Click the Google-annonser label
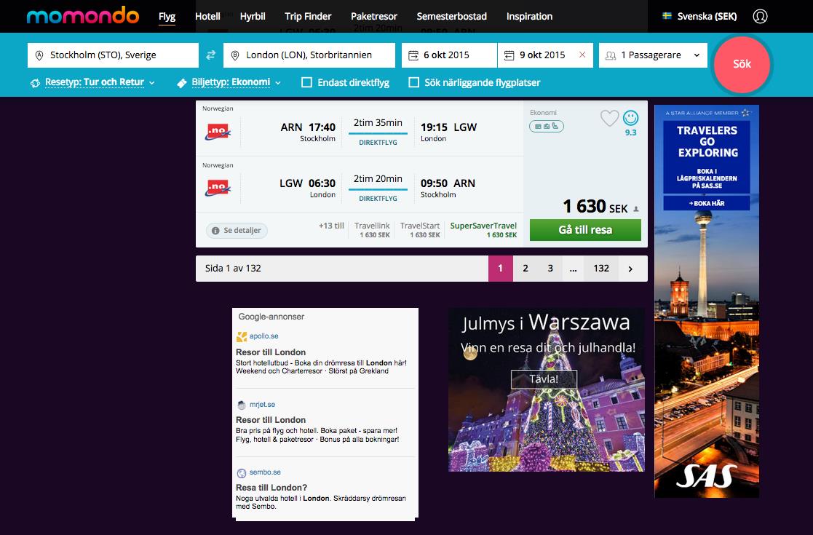Image resolution: width=813 pixels, height=535 pixels. pos(271,317)
